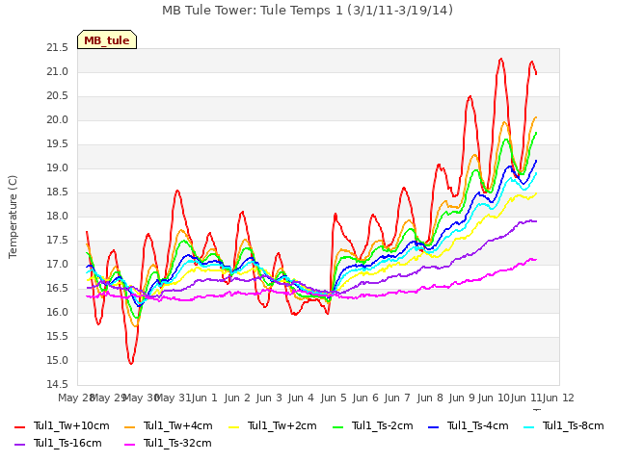The height and width of the screenshot is (462, 617).
Task: Toggle the Tul1_Ts-32cm legend entry
Action: click(168, 443)
